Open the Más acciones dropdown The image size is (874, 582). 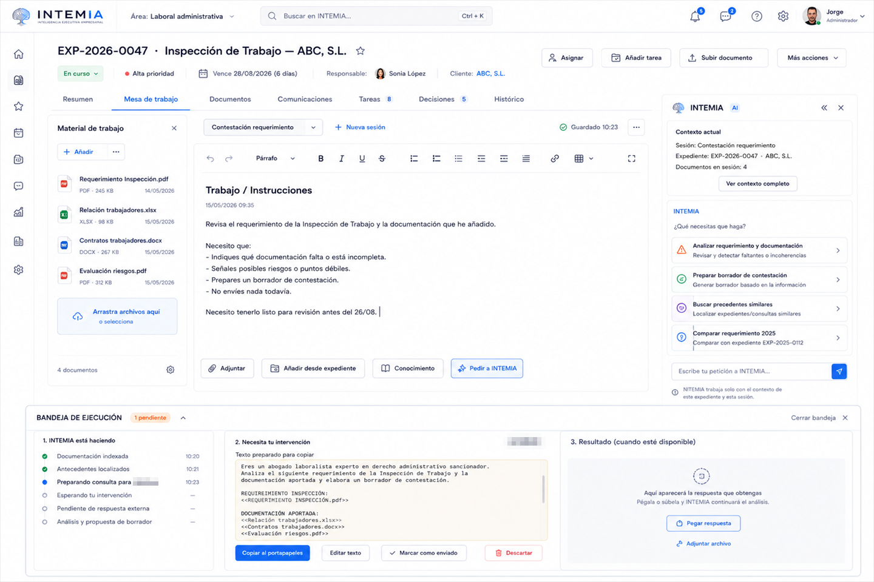[x=812, y=58]
